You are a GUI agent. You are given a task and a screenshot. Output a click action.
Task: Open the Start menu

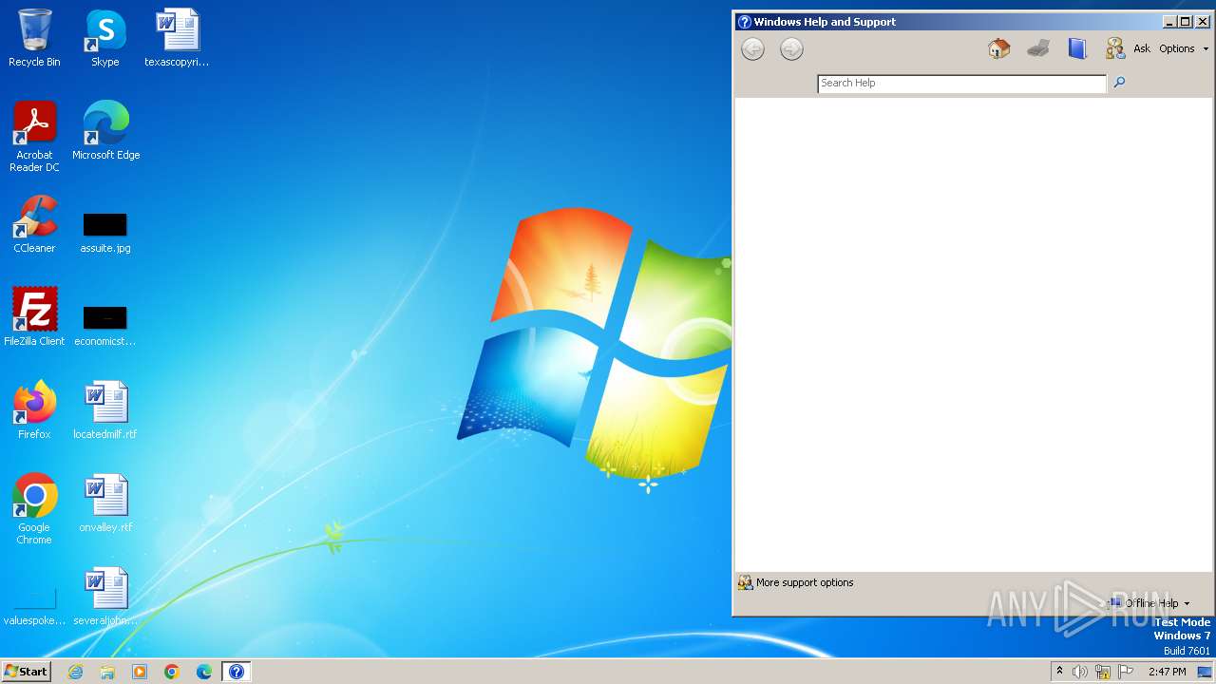26,672
